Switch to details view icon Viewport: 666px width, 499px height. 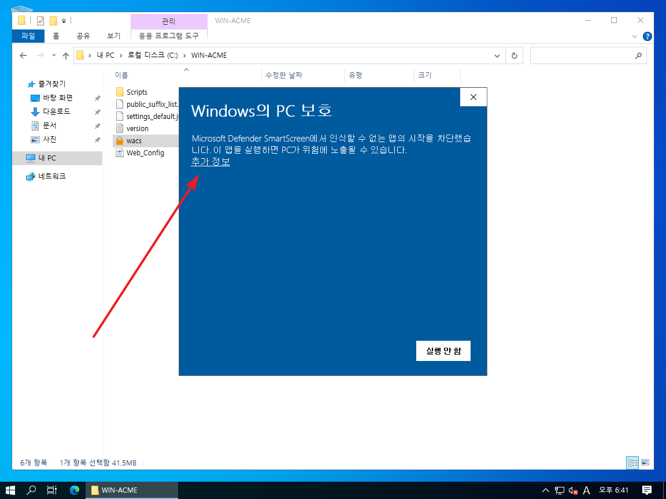[x=632, y=463]
